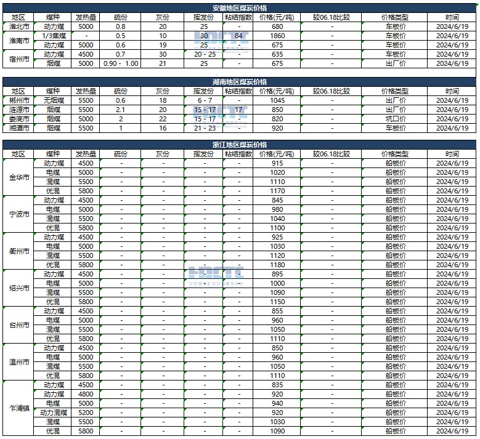The image size is (480, 439).
Task: Click 时间 header in Hunan table
Action: tap(452, 91)
